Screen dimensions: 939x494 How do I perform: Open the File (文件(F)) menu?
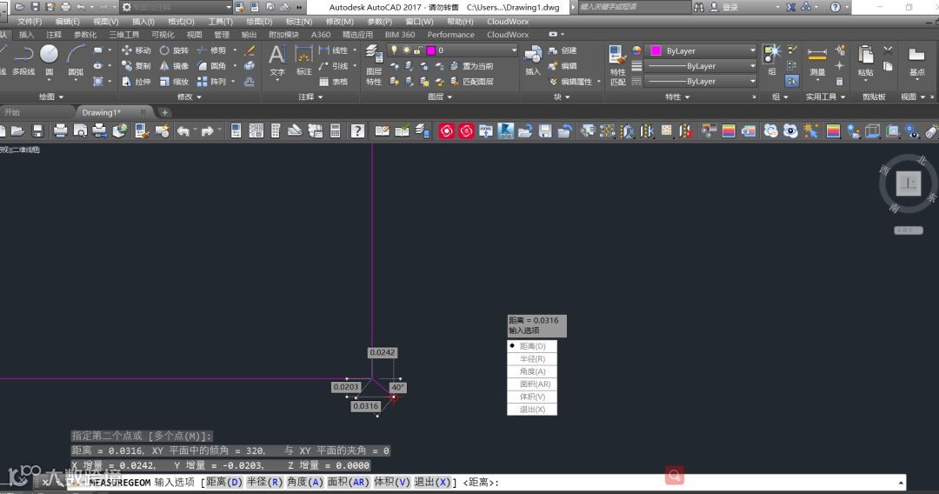tap(30, 22)
